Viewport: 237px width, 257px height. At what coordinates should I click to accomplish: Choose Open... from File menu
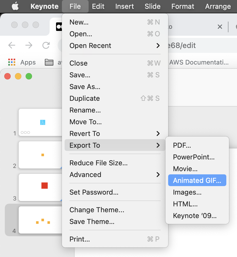coord(115,34)
